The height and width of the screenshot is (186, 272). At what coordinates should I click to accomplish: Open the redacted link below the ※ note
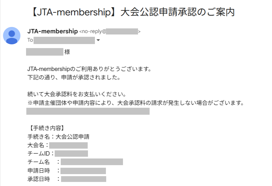click(88, 111)
